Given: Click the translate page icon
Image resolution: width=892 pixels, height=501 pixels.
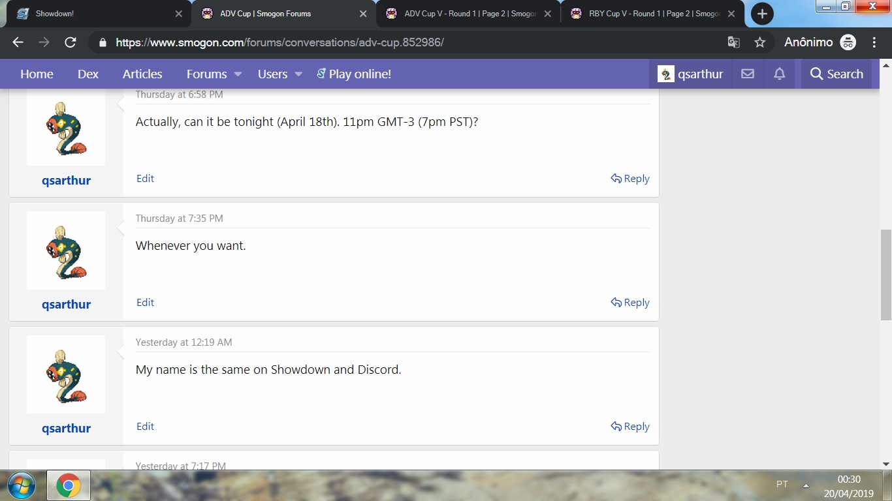Looking at the screenshot, I should pos(733,42).
